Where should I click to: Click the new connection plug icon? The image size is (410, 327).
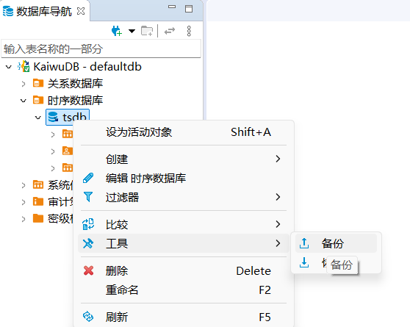(117, 31)
